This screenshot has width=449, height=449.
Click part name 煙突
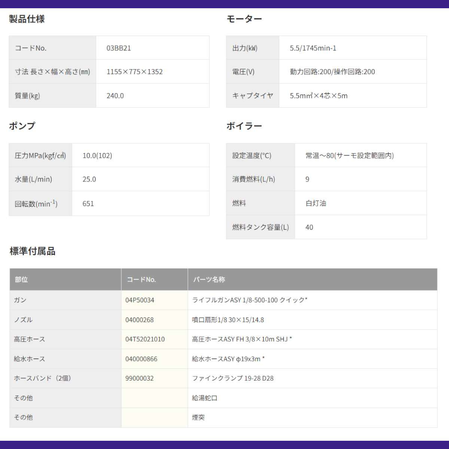coord(198,418)
